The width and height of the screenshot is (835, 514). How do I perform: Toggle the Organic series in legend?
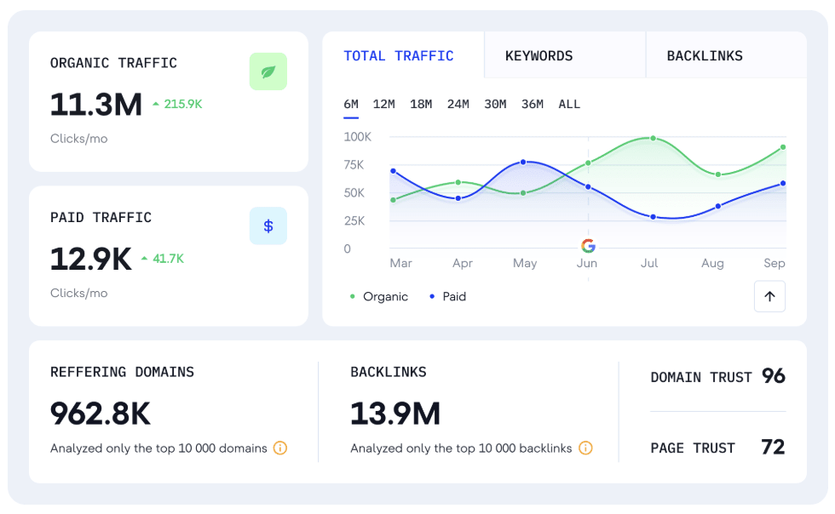[379, 296]
